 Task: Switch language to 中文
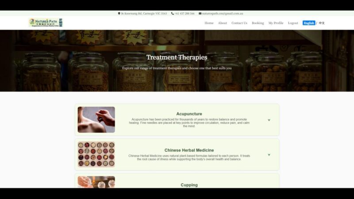[322, 23]
